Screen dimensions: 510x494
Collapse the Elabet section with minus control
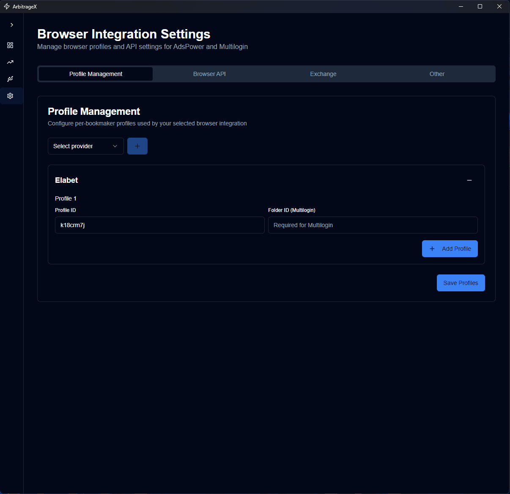(x=469, y=180)
